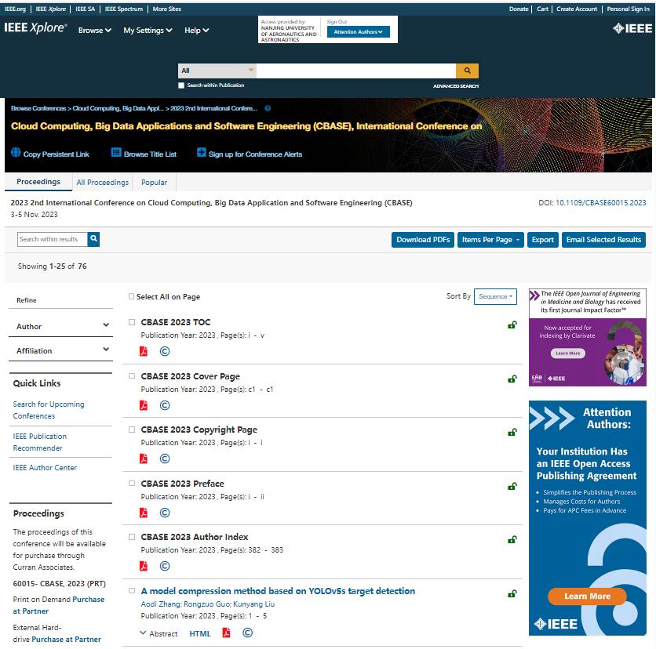The height and width of the screenshot is (649, 656).
Task: Select the CBASE 2023 Cover Page checkbox
Action: (x=132, y=376)
